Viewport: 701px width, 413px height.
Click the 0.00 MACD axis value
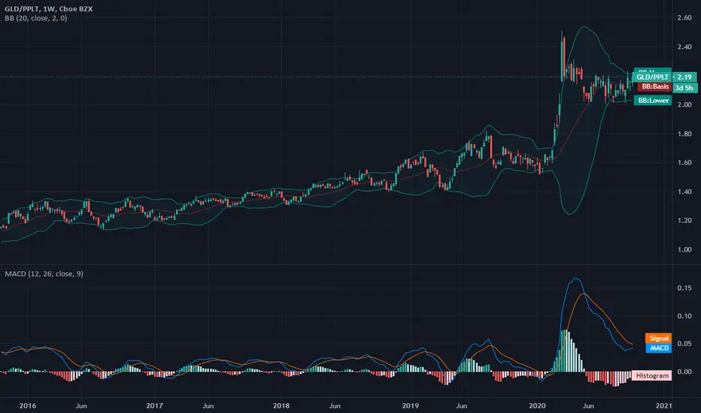click(684, 372)
